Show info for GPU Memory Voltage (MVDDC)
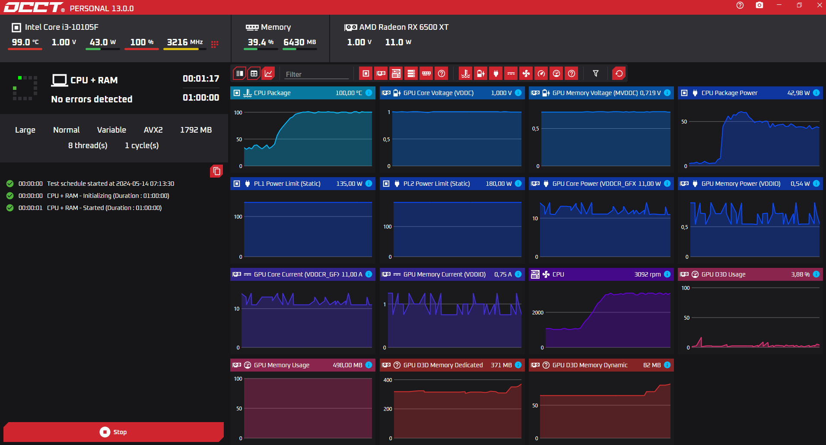Viewport: 826px width, 445px height. click(x=667, y=93)
